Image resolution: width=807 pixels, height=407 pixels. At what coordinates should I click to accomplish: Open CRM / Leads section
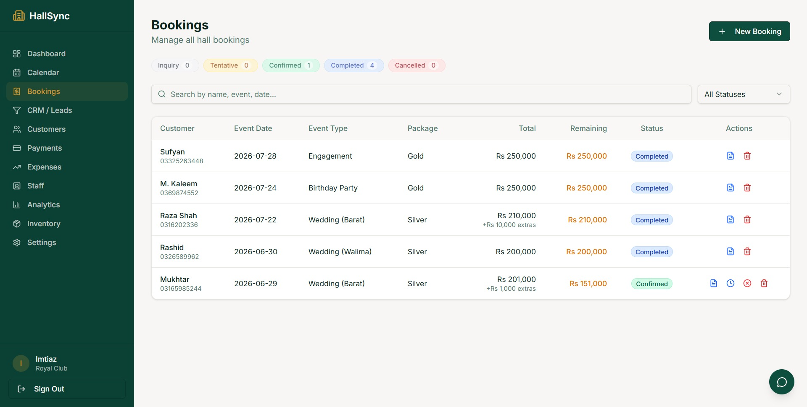(67, 110)
